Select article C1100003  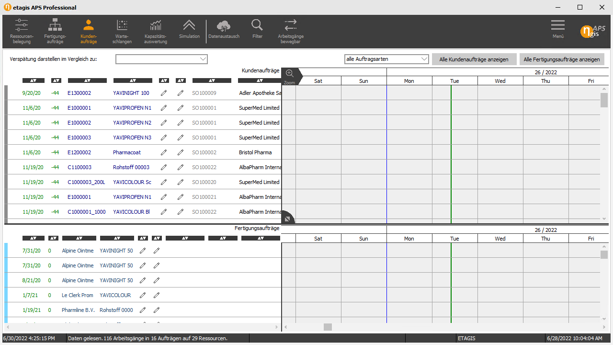tap(79, 167)
